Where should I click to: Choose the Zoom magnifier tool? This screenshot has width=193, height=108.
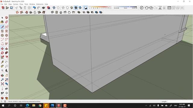point(2,80)
